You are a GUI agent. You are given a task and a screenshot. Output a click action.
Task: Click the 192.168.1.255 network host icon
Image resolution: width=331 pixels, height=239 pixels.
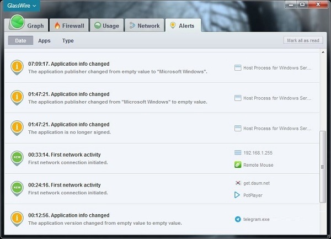coord(238,152)
